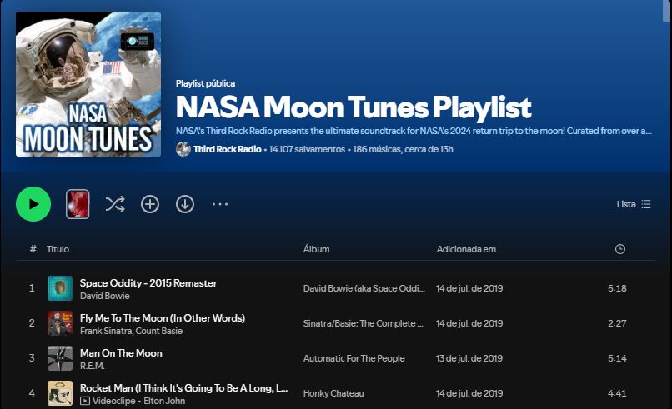
Task: Open Third Rock Radio profile link
Action: click(228, 149)
